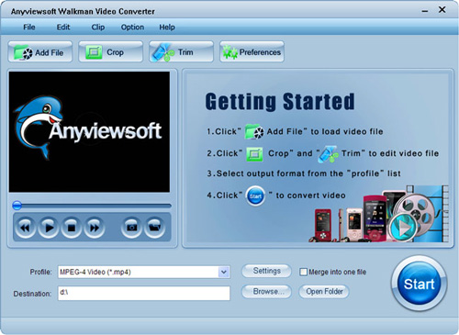The width and height of the screenshot is (459, 335).
Task: Open the snapshot folder icon
Action: [x=154, y=228]
